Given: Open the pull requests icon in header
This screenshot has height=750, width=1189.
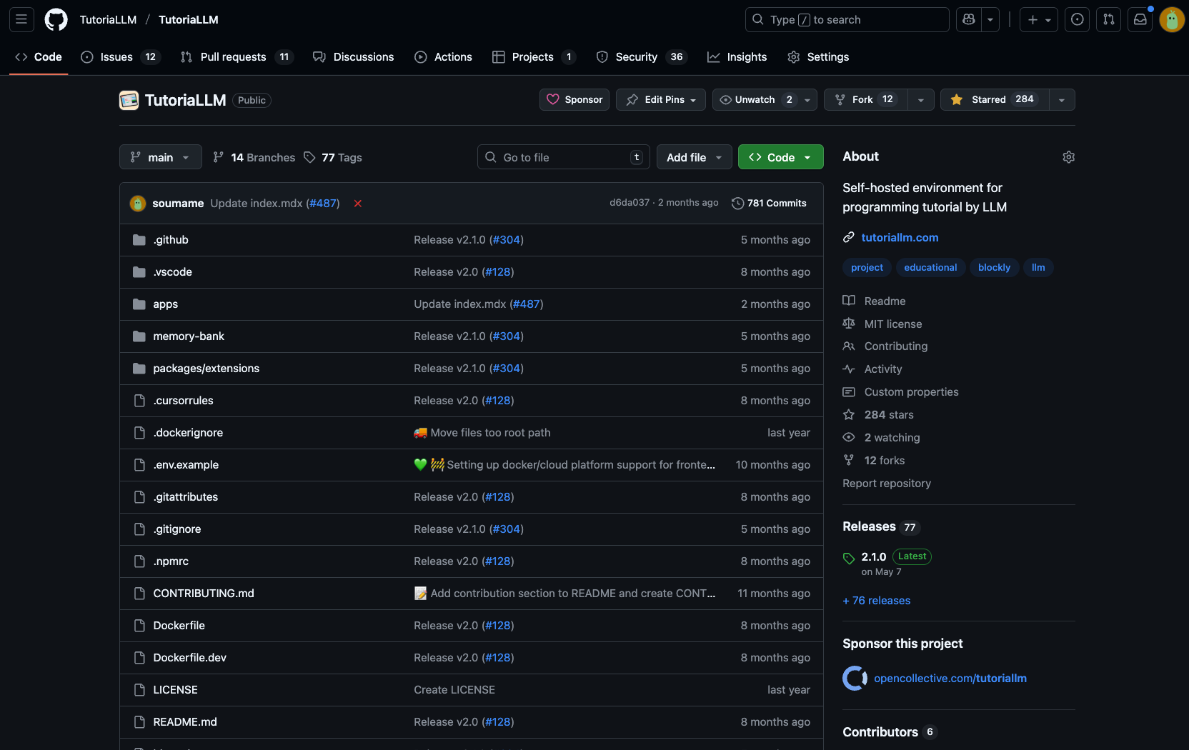Looking at the screenshot, I should [x=1108, y=19].
